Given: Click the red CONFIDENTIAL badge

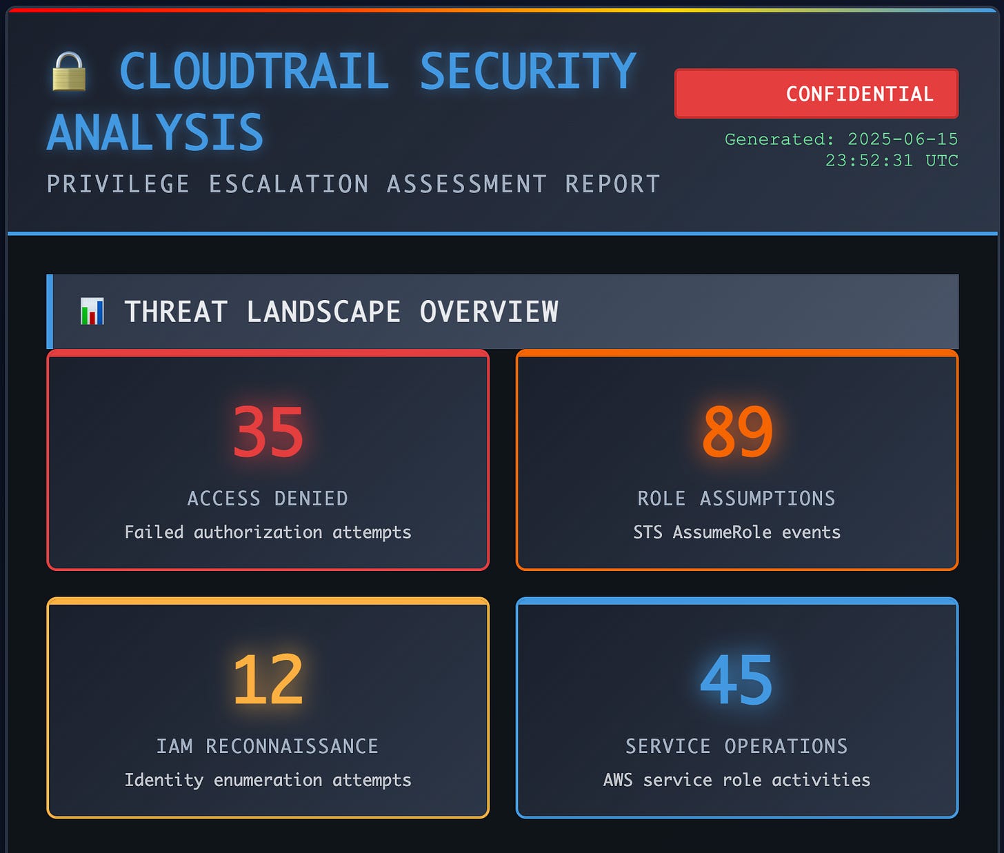Looking at the screenshot, I should click(x=816, y=94).
